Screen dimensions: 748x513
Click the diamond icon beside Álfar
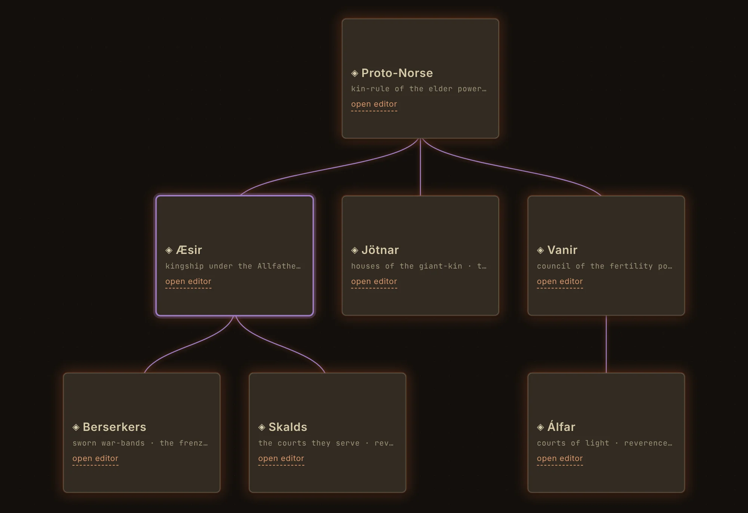click(x=540, y=427)
